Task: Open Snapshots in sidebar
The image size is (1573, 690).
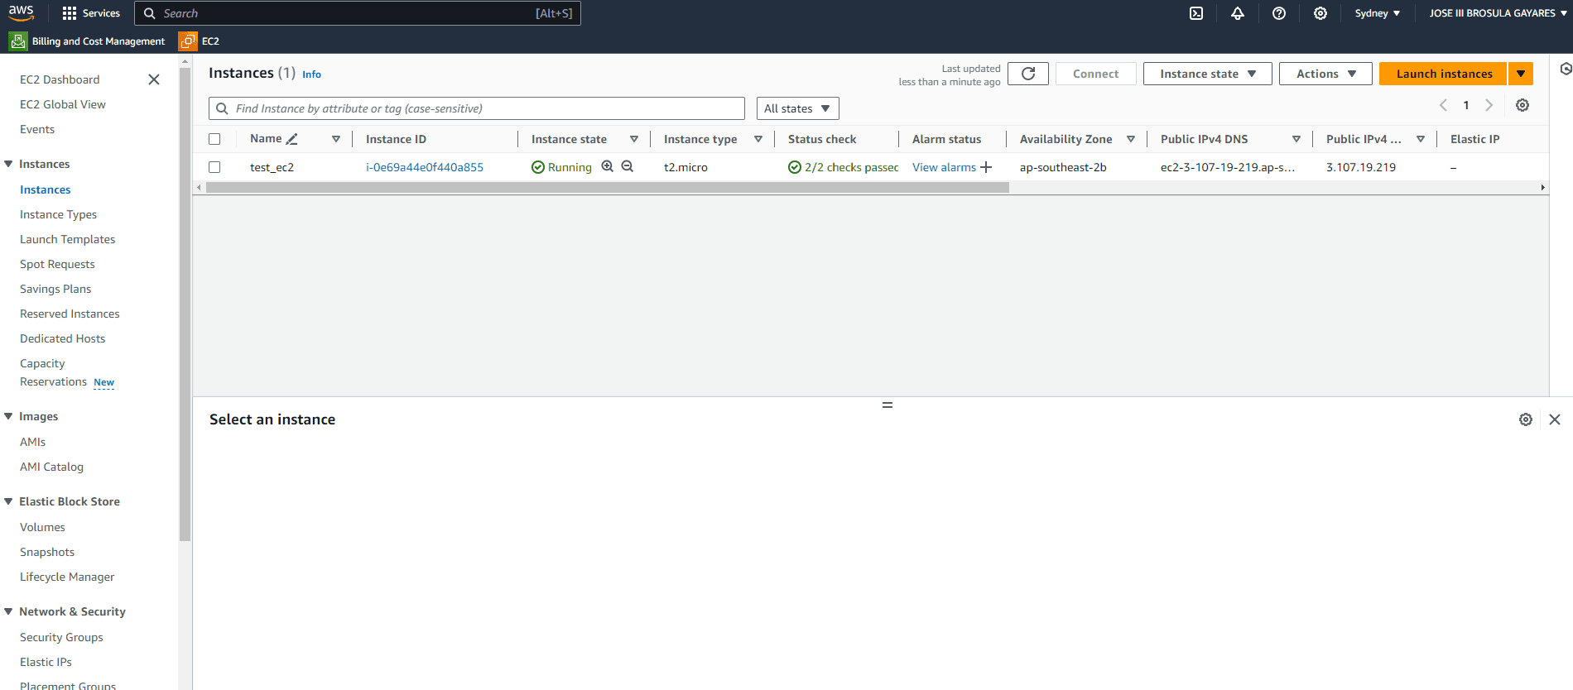Action: pos(47,552)
